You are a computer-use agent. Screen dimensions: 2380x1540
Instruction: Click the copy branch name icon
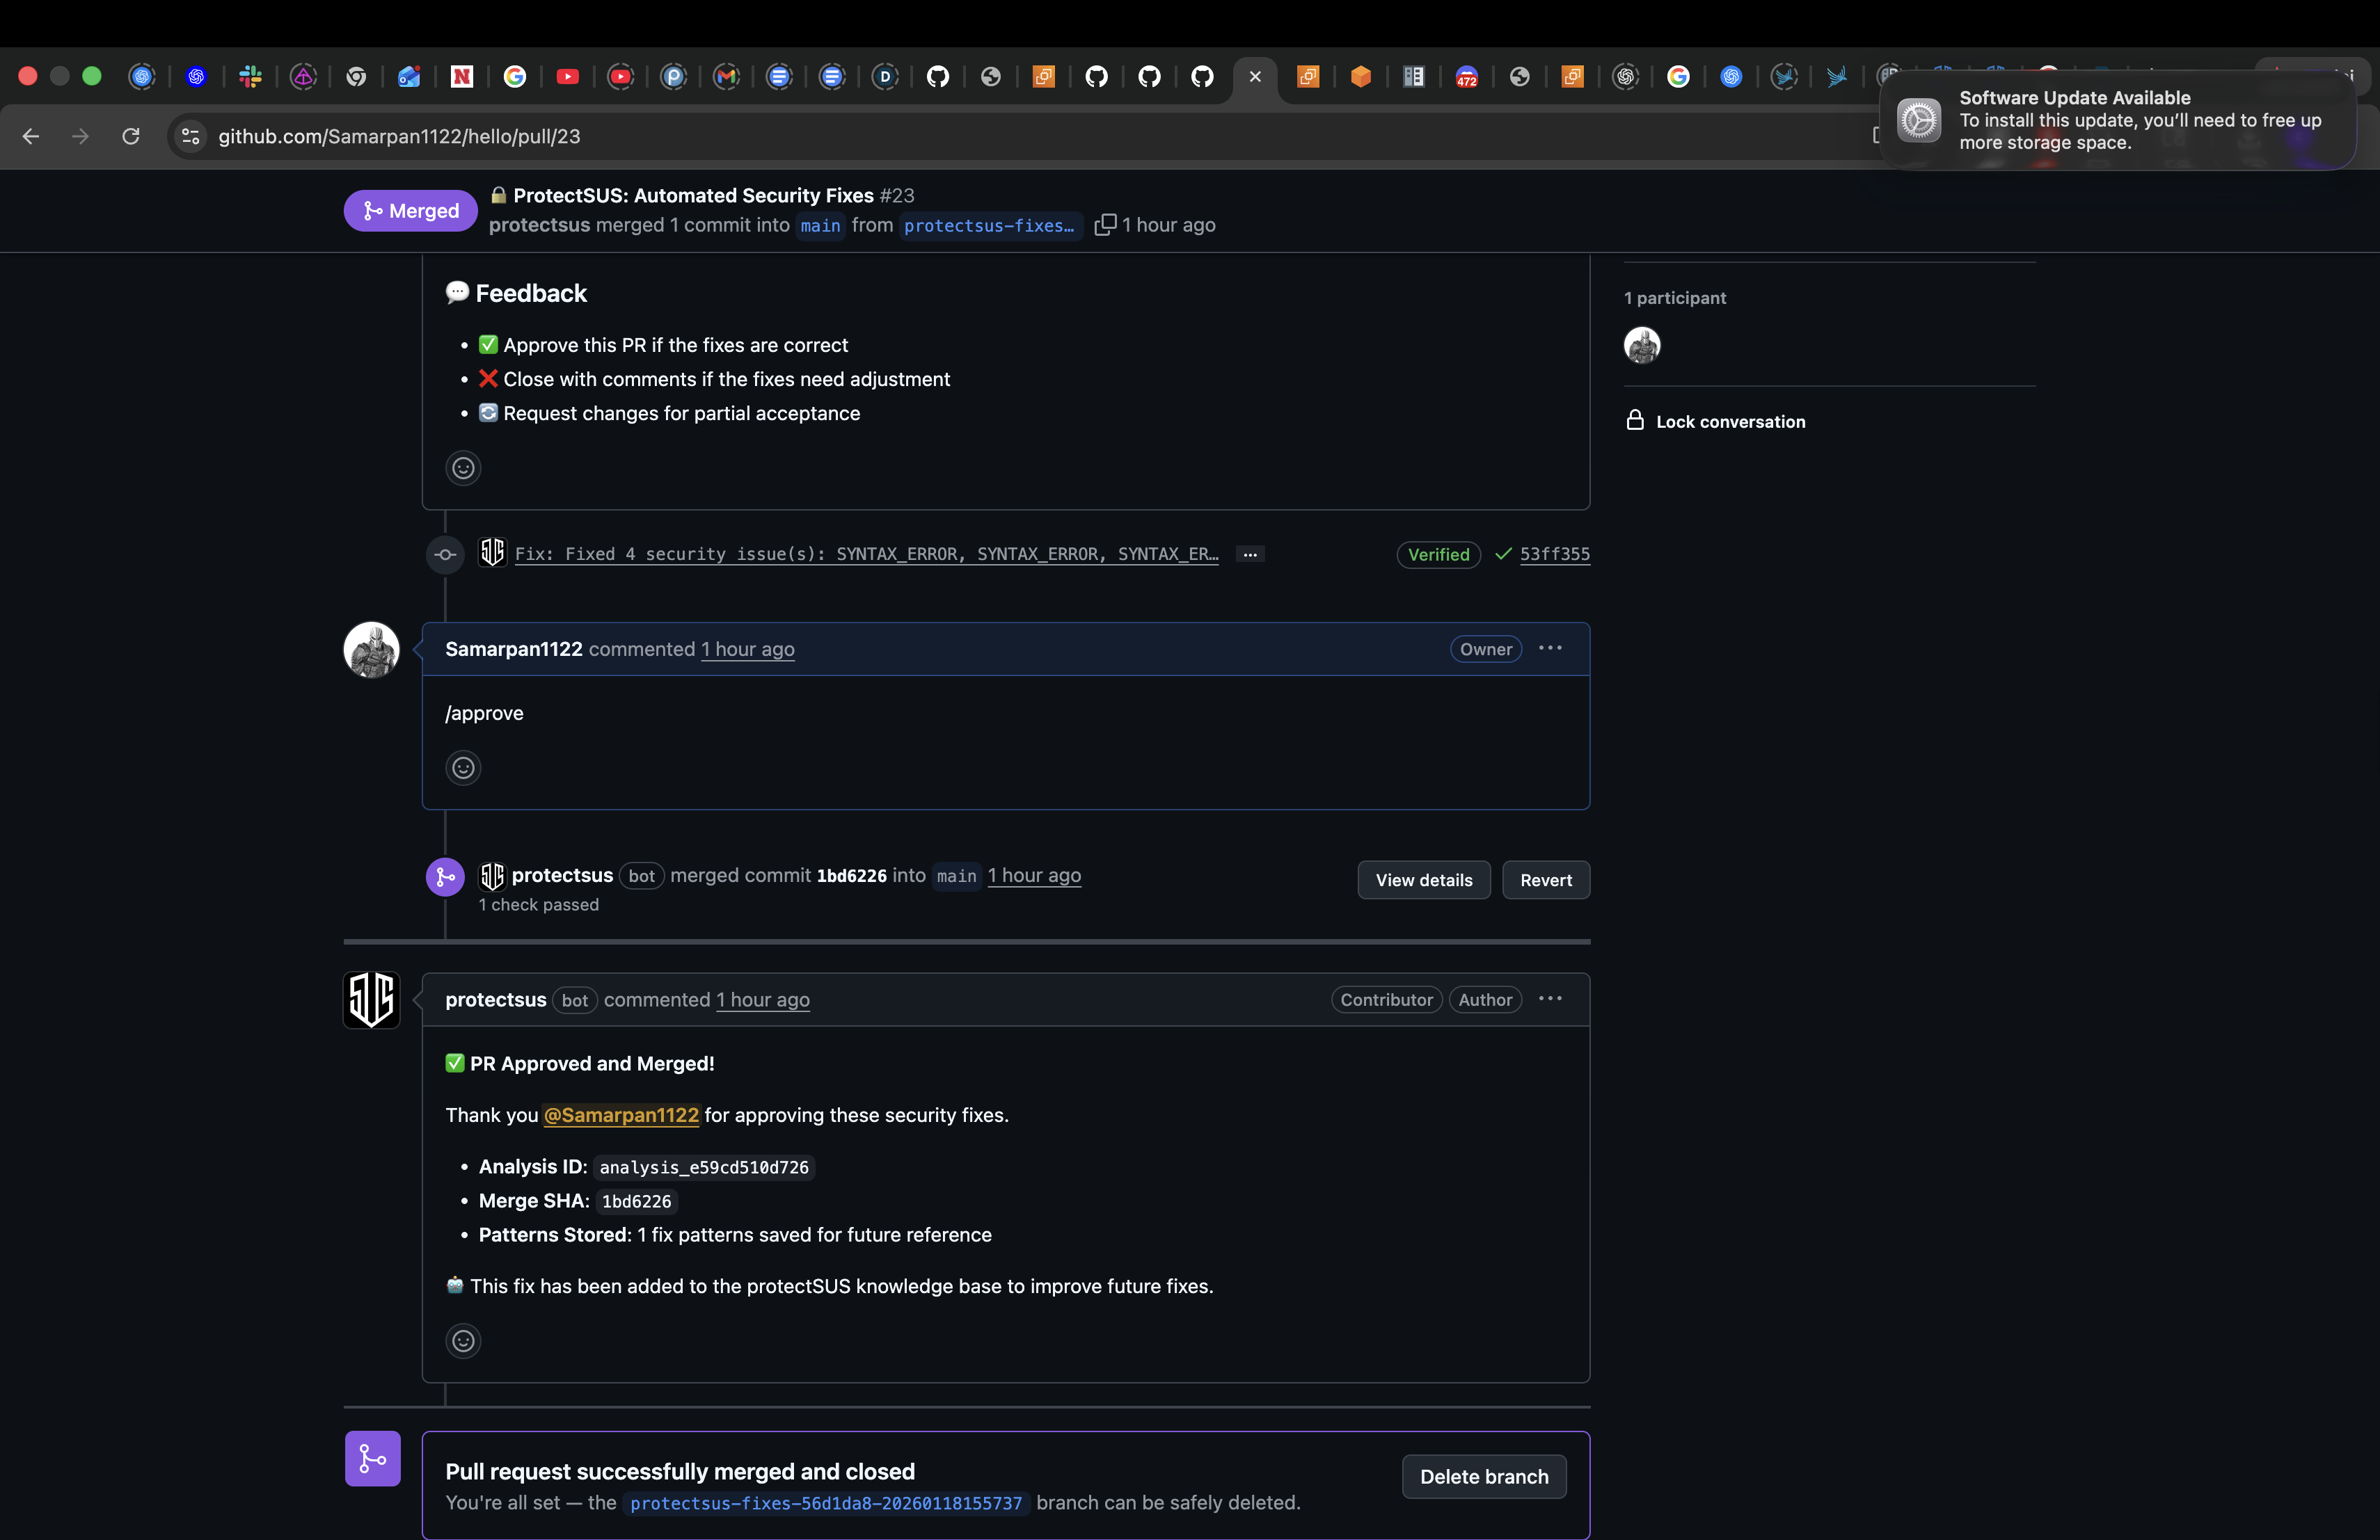1104,225
